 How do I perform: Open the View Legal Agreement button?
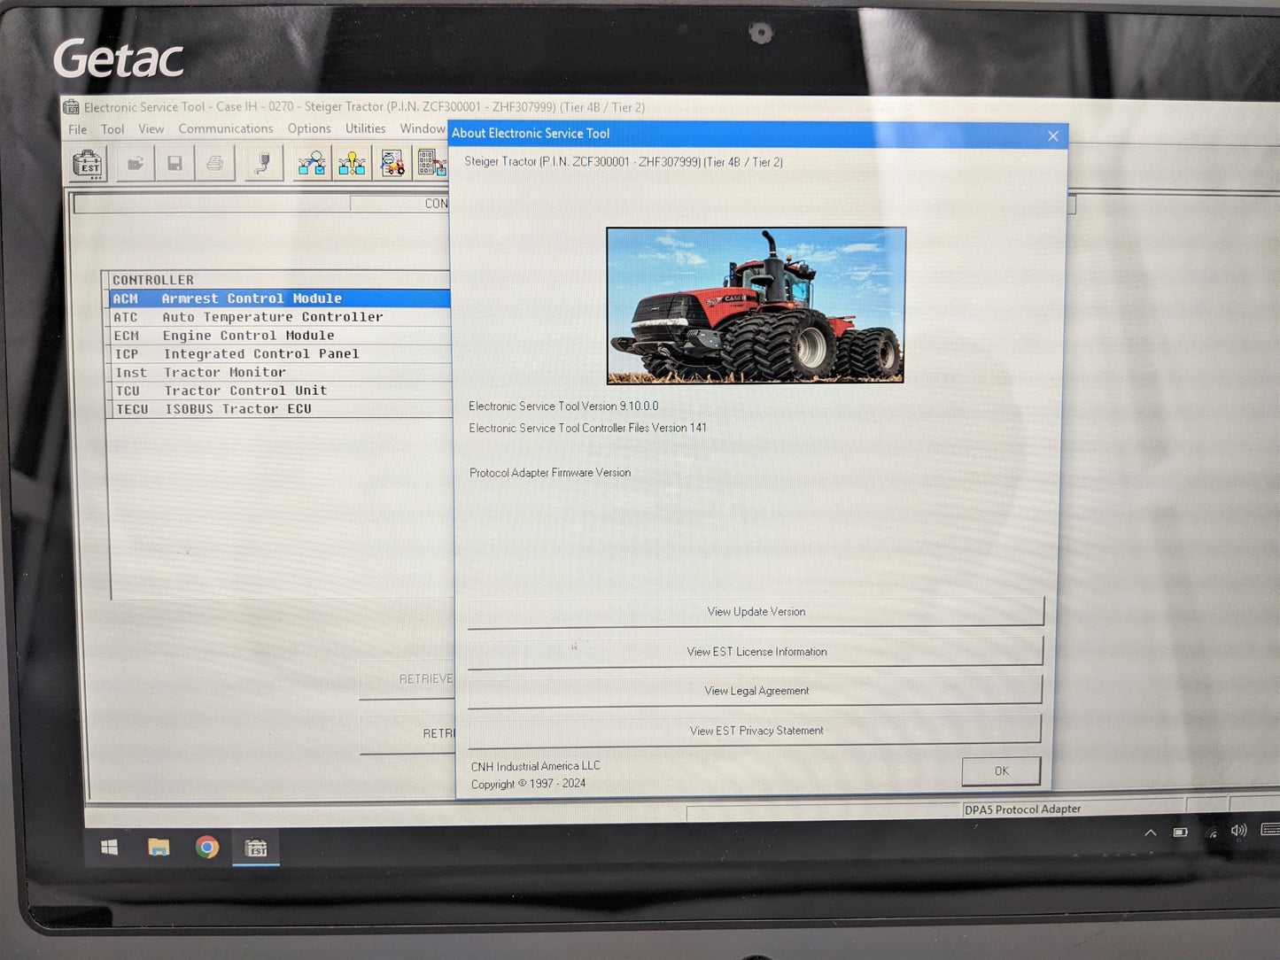coord(756,691)
